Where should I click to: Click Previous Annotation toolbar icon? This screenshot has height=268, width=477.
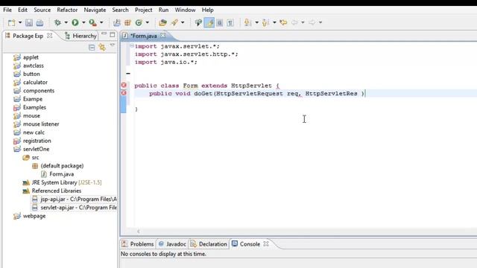(x=265, y=22)
